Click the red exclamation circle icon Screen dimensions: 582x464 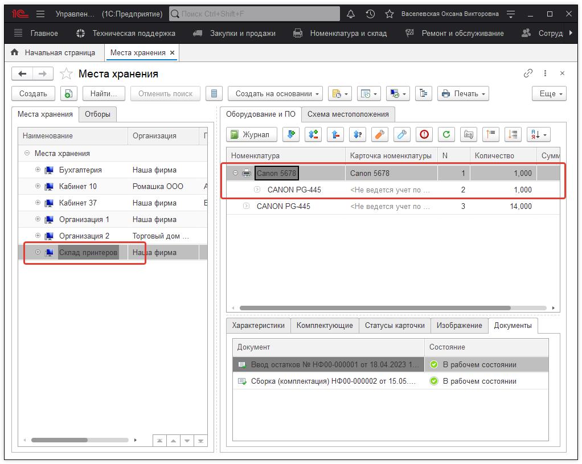424,134
